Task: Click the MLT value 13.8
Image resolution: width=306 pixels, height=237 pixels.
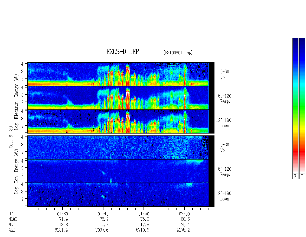Action: 63,225
